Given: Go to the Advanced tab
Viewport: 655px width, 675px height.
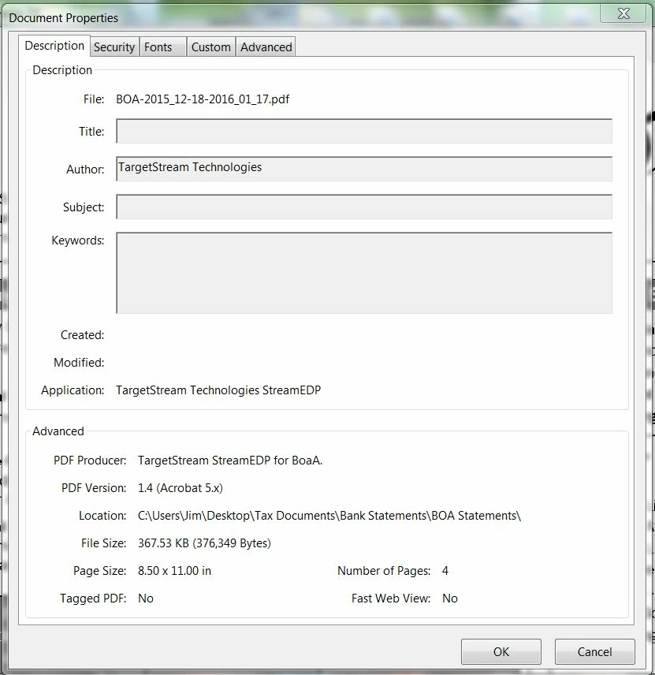Looking at the screenshot, I should coord(266,47).
